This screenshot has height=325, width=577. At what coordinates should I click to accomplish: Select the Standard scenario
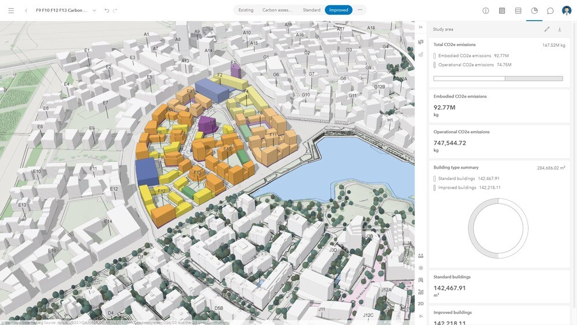pyautogui.click(x=312, y=10)
